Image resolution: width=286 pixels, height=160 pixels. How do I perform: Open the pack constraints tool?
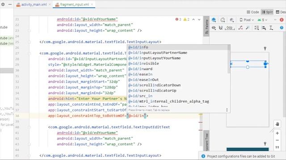[x=257, y=28]
